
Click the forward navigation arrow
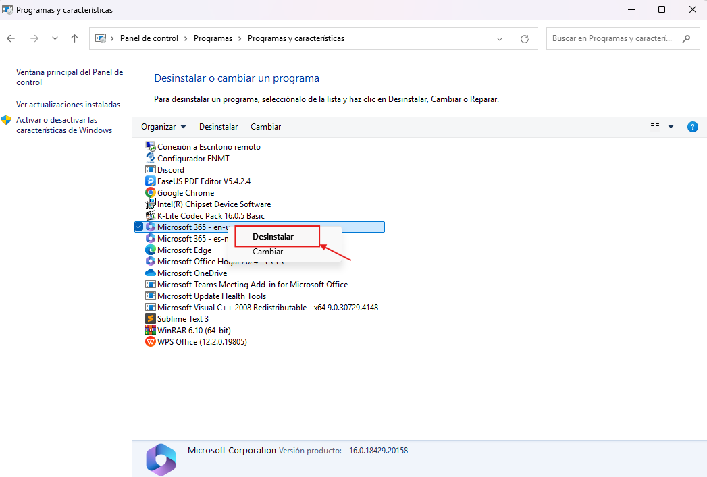click(x=34, y=38)
